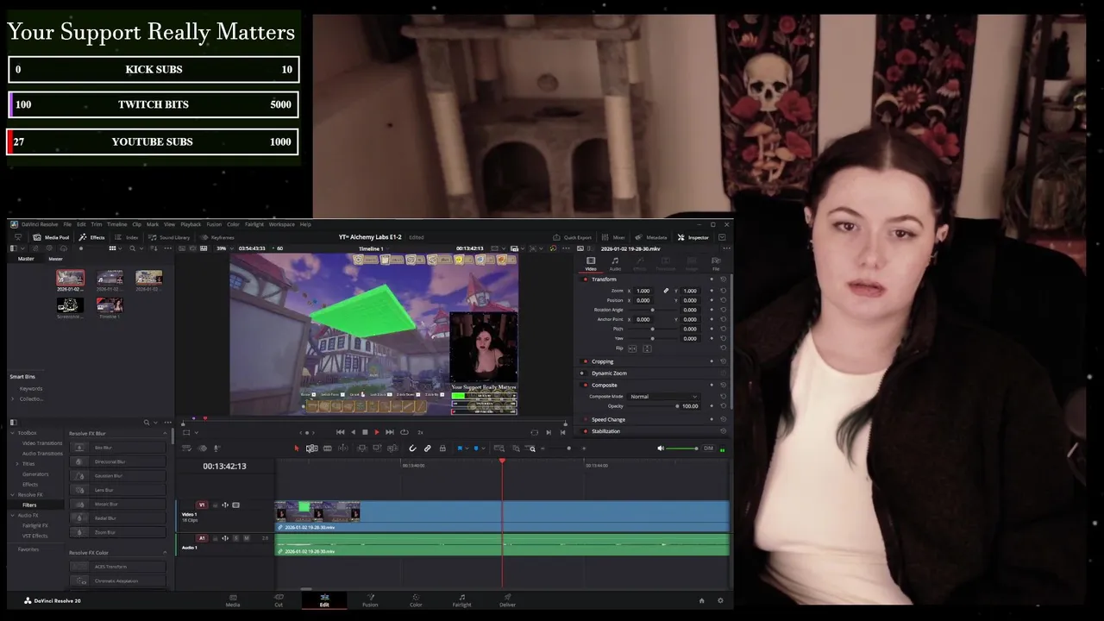The width and height of the screenshot is (1104, 621).
Task: Collapse Resolve FX Blur group
Action: 165,433
